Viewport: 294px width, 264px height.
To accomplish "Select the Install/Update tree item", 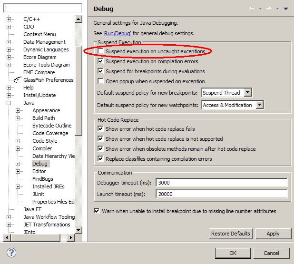I will 39,95.
